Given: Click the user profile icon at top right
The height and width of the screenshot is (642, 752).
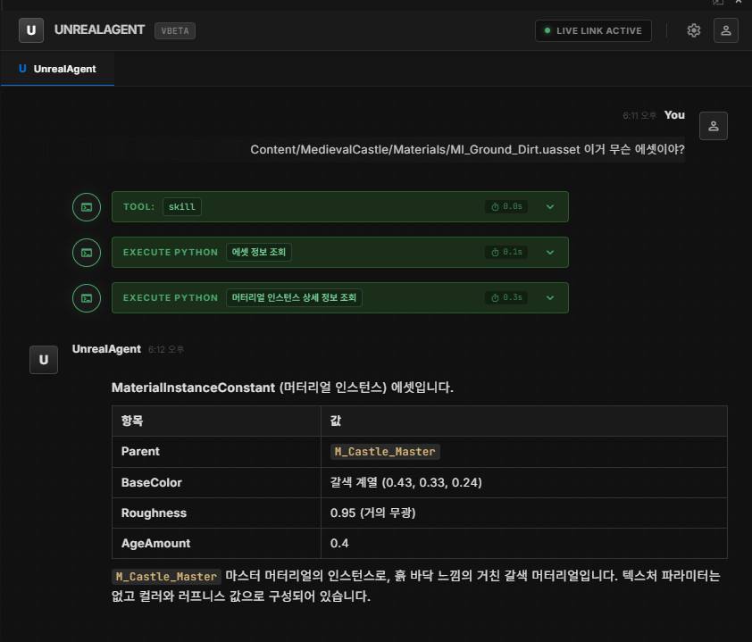Looking at the screenshot, I should pyautogui.click(x=725, y=29).
